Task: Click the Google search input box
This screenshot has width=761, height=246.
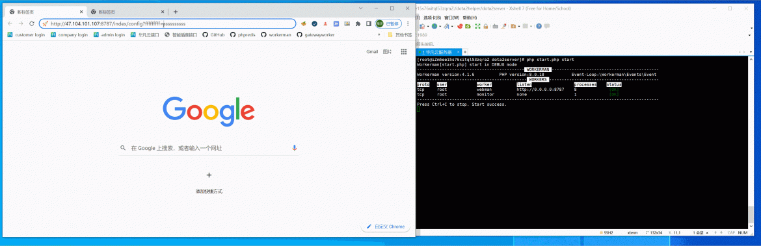Action: click(x=209, y=148)
